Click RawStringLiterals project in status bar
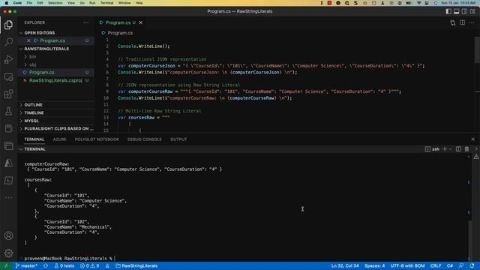The width and height of the screenshot is (480, 270). (x=136, y=265)
